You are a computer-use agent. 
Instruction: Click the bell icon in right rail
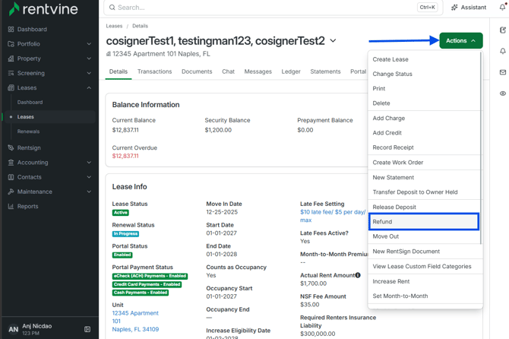(x=503, y=51)
